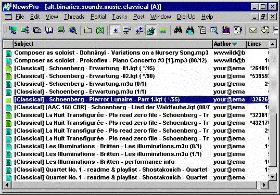Select the Schoenberg Erwartung -01.lqt article

[x=136, y=69]
